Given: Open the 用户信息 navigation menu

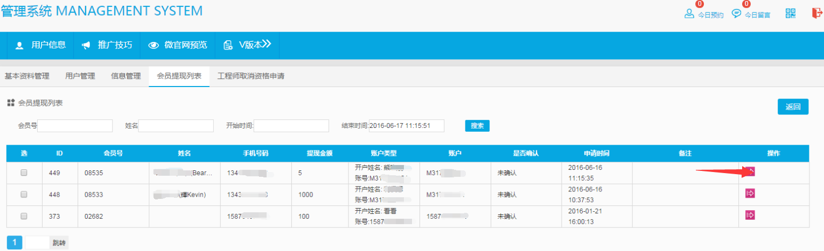Looking at the screenshot, I should point(40,45).
